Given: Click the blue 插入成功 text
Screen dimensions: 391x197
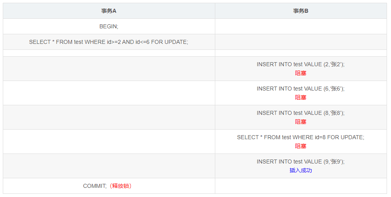Looking at the screenshot, I should [301, 171].
